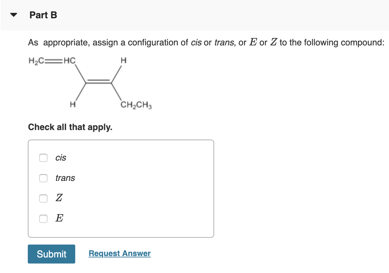This screenshot has width=389, height=273.
Task: Check the trans answer option
Action: (43, 178)
